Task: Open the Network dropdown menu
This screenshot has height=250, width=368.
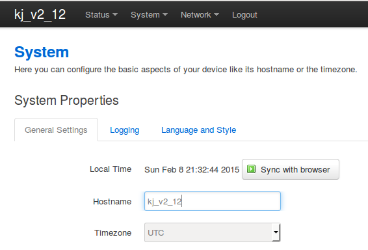Action: (200, 14)
